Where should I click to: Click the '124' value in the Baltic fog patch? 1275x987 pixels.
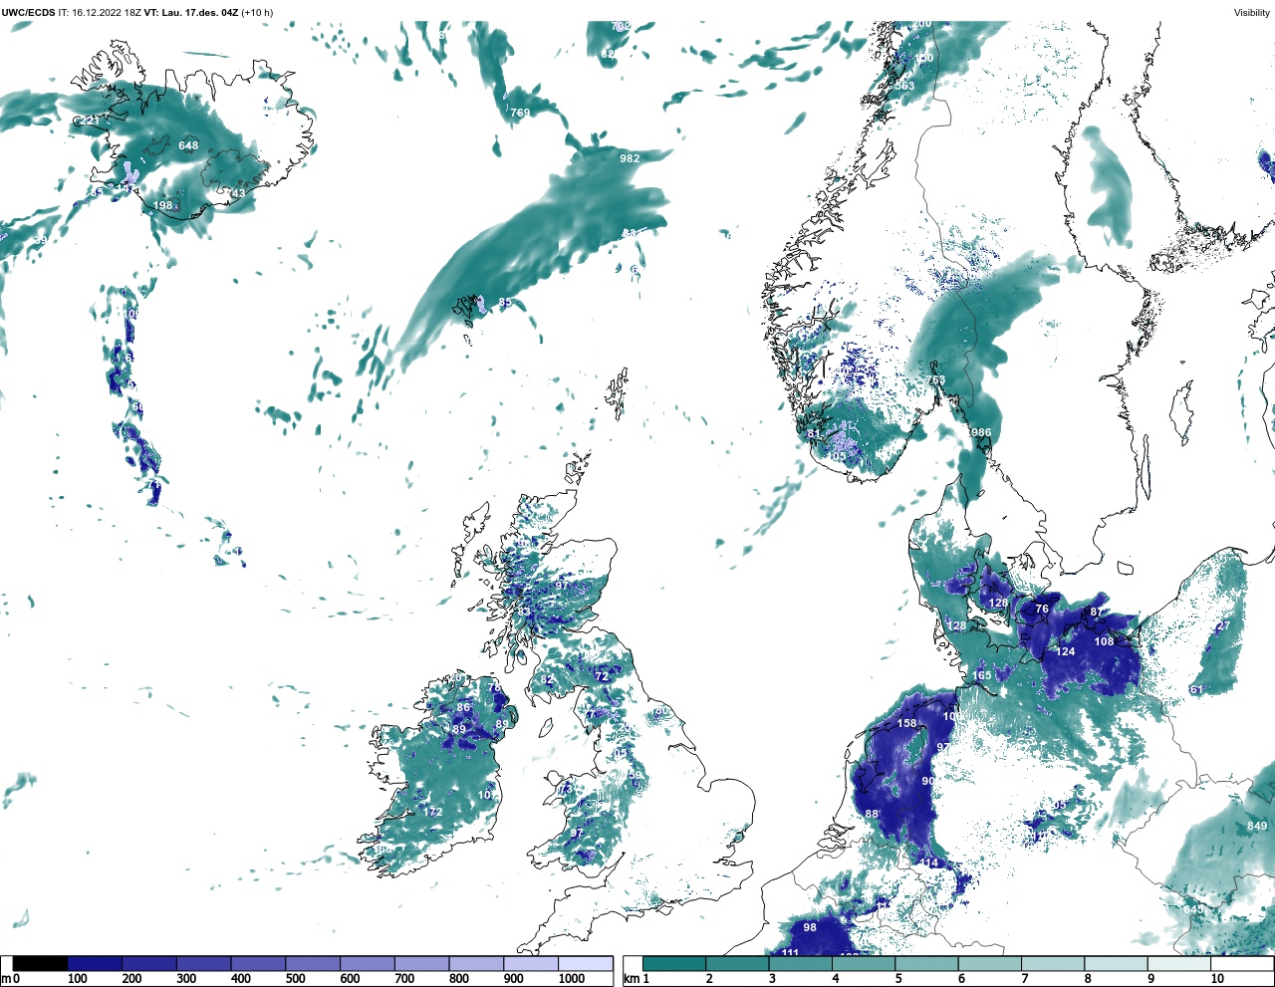click(x=1066, y=652)
